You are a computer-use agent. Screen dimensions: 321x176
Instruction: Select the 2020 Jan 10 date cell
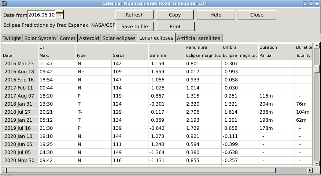20,136
